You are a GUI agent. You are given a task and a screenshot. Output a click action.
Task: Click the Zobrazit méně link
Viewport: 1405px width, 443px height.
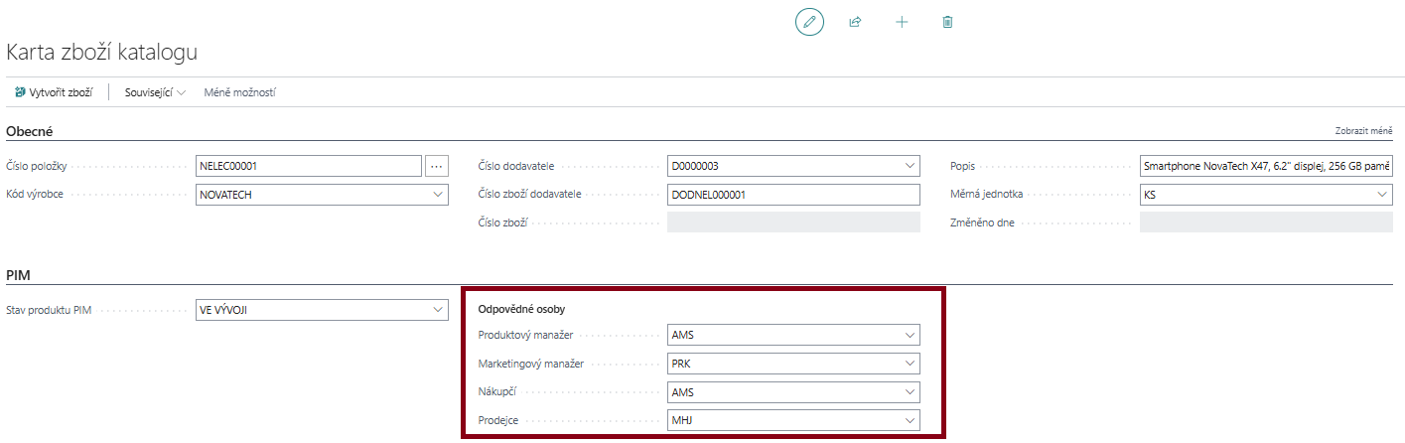pyautogui.click(x=1364, y=131)
